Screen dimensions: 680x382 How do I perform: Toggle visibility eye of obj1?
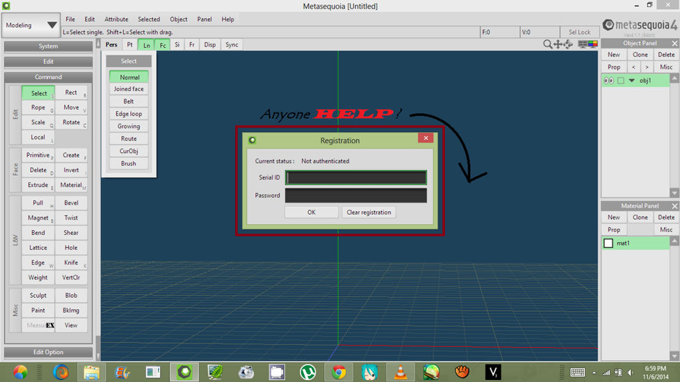(608, 80)
